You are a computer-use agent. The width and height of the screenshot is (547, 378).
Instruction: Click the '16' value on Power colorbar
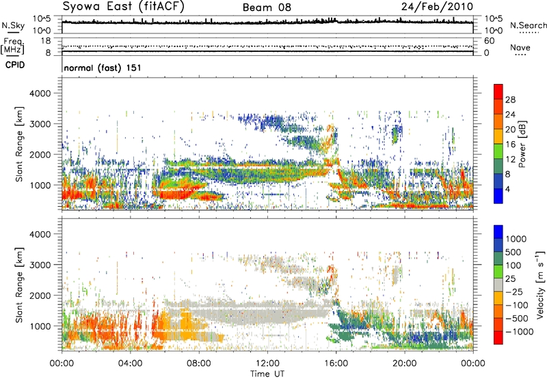510,145
